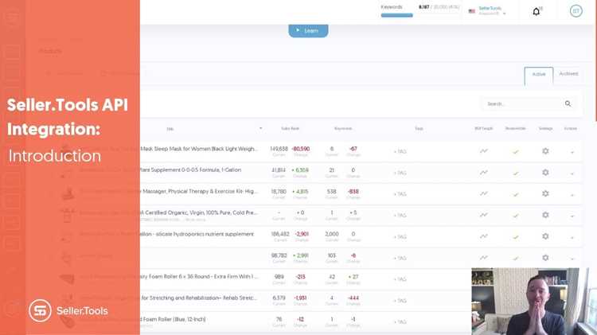Add a tag to the Sleep Mask product
The image size is (597, 335).
click(400, 151)
